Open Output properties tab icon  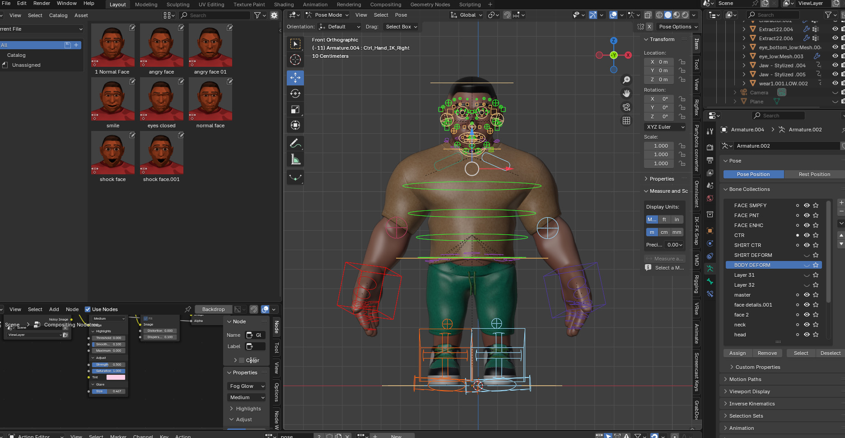(x=710, y=160)
